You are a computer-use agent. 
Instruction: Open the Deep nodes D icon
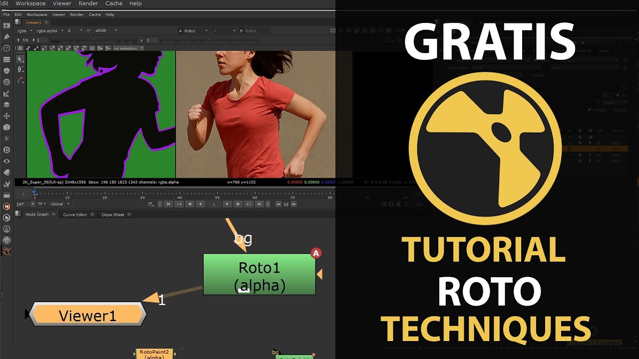[x=6, y=150]
